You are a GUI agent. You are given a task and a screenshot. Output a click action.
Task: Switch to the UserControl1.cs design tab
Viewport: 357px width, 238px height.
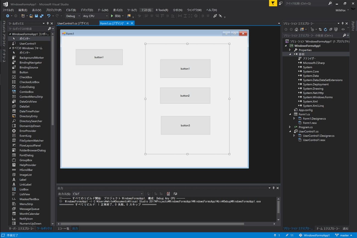point(73,23)
